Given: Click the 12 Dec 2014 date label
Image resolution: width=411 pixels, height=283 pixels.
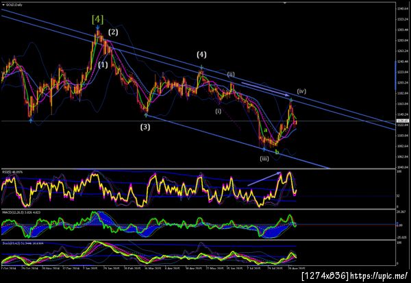Looking at the screenshot, I should 70,269.
